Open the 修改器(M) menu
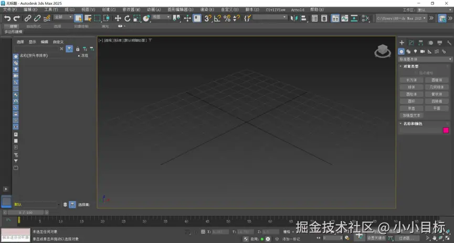454x243 pixels. [131, 10]
